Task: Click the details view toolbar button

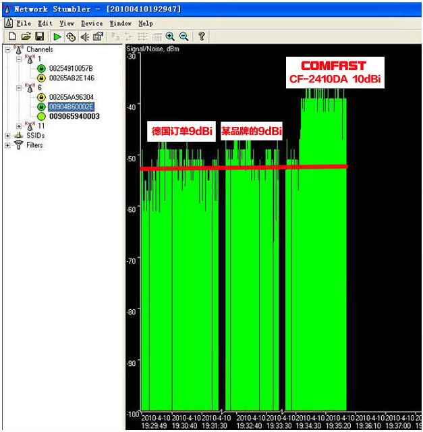Action: click(157, 36)
